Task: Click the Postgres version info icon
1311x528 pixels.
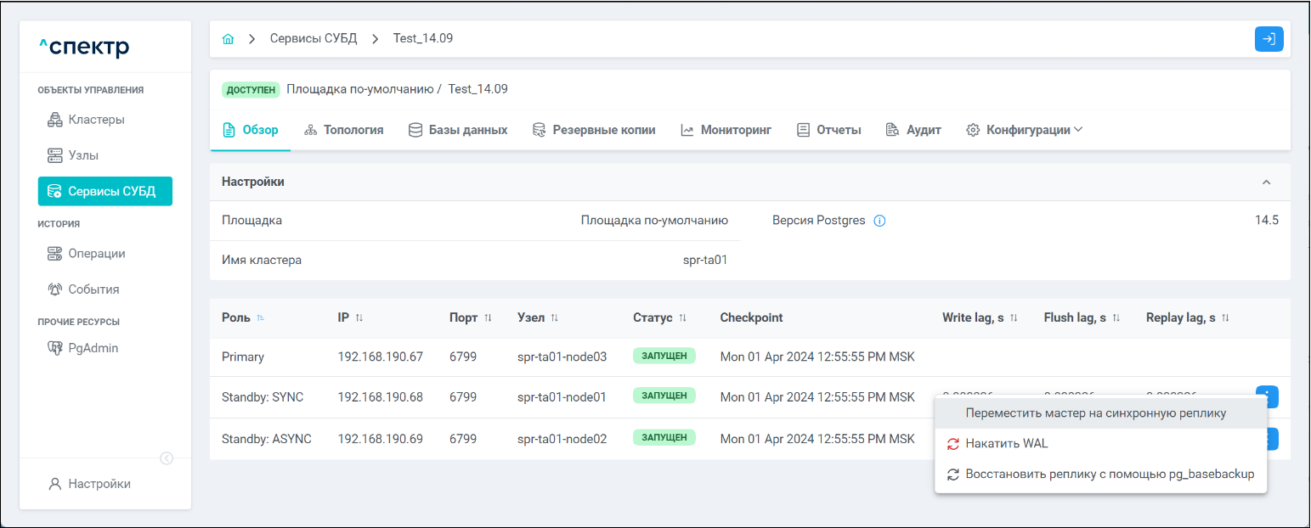Action: coord(879,221)
